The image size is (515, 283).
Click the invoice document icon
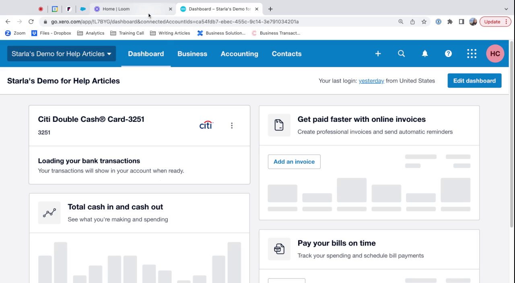279,125
